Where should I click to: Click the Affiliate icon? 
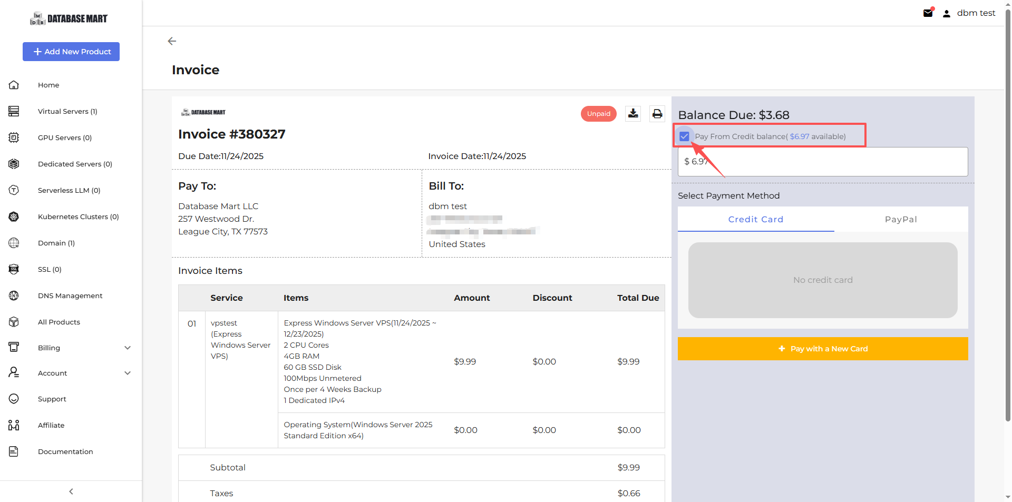click(14, 425)
